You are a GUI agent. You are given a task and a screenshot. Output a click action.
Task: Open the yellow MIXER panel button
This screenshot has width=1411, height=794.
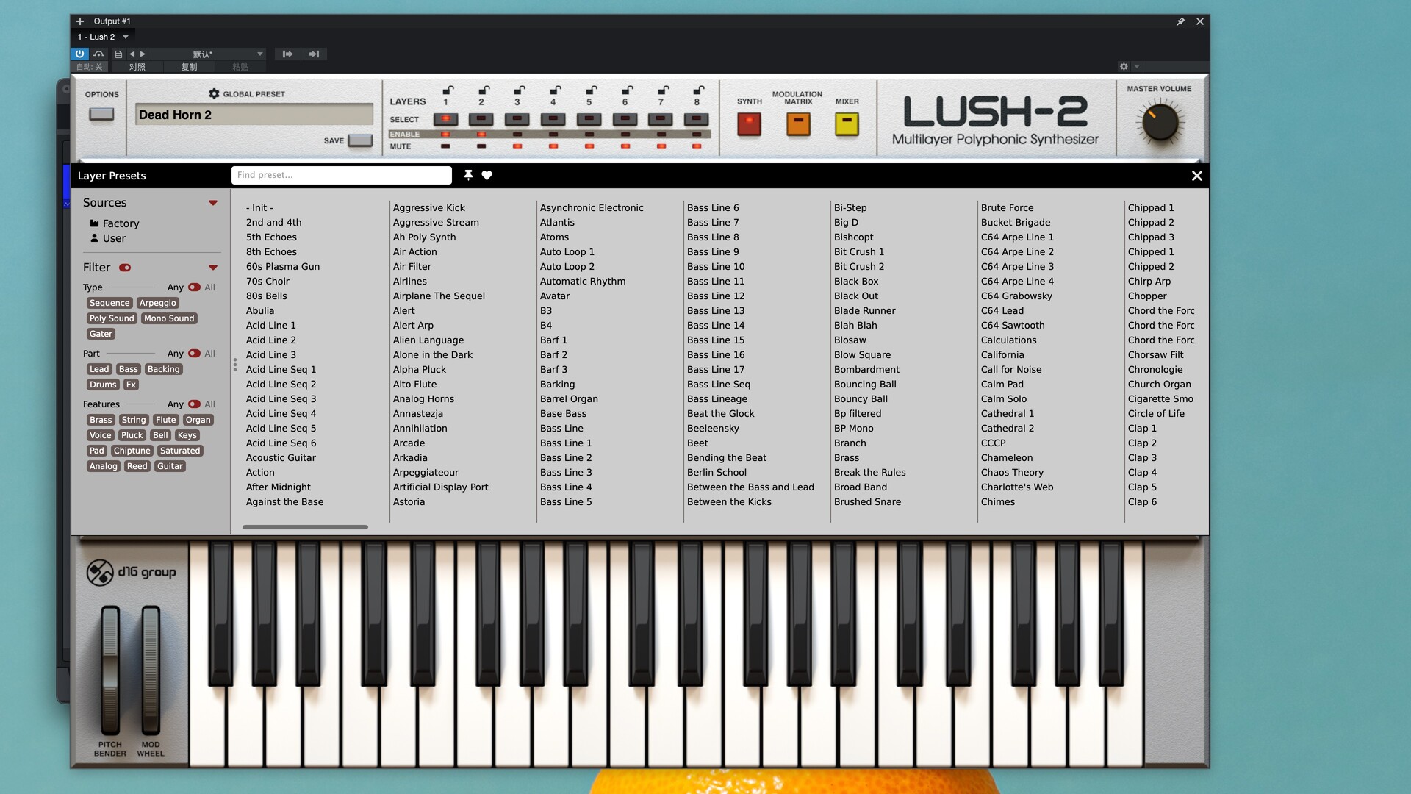[x=847, y=124]
